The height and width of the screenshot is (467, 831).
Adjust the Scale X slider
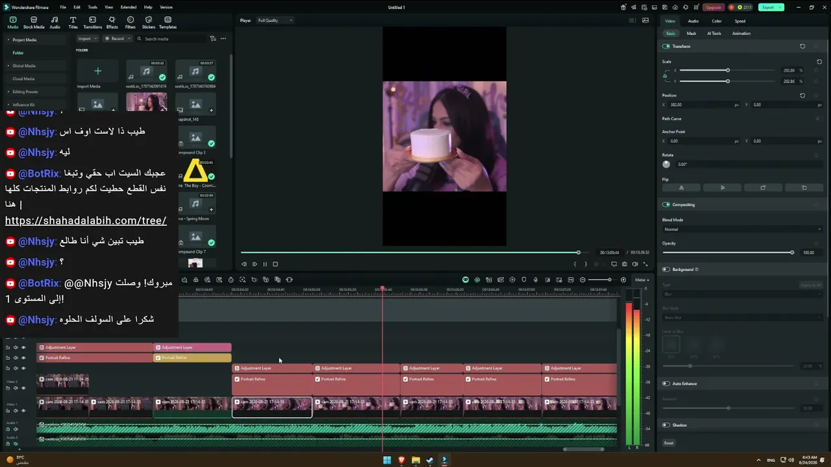coord(727,70)
